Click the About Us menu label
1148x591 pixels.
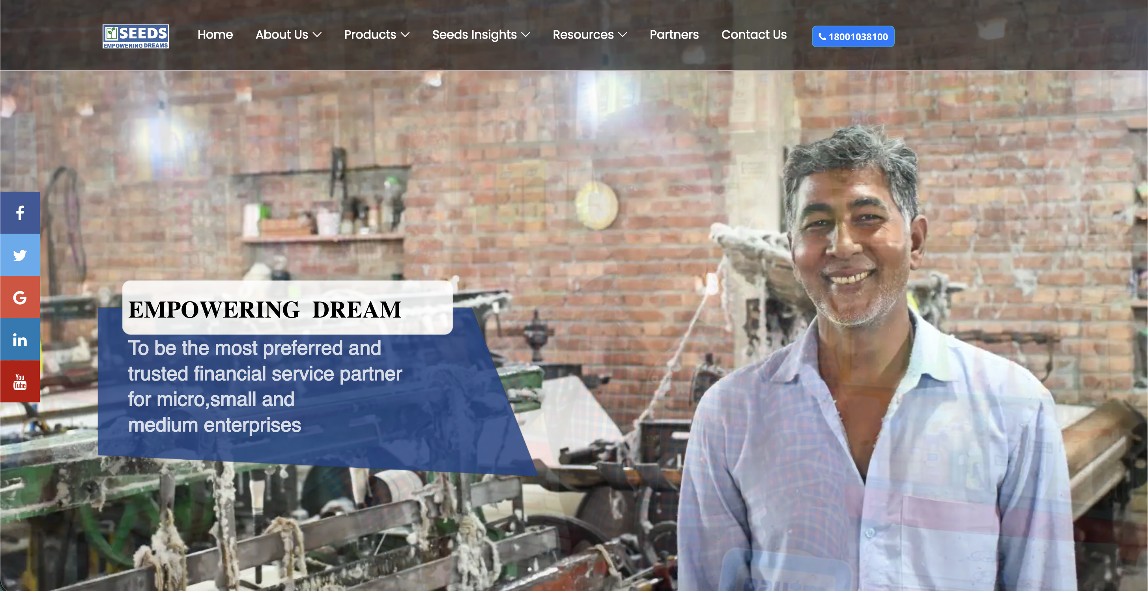tap(282, 35)
